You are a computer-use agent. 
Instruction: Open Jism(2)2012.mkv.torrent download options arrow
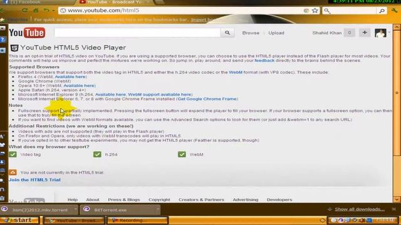(75, 209)
